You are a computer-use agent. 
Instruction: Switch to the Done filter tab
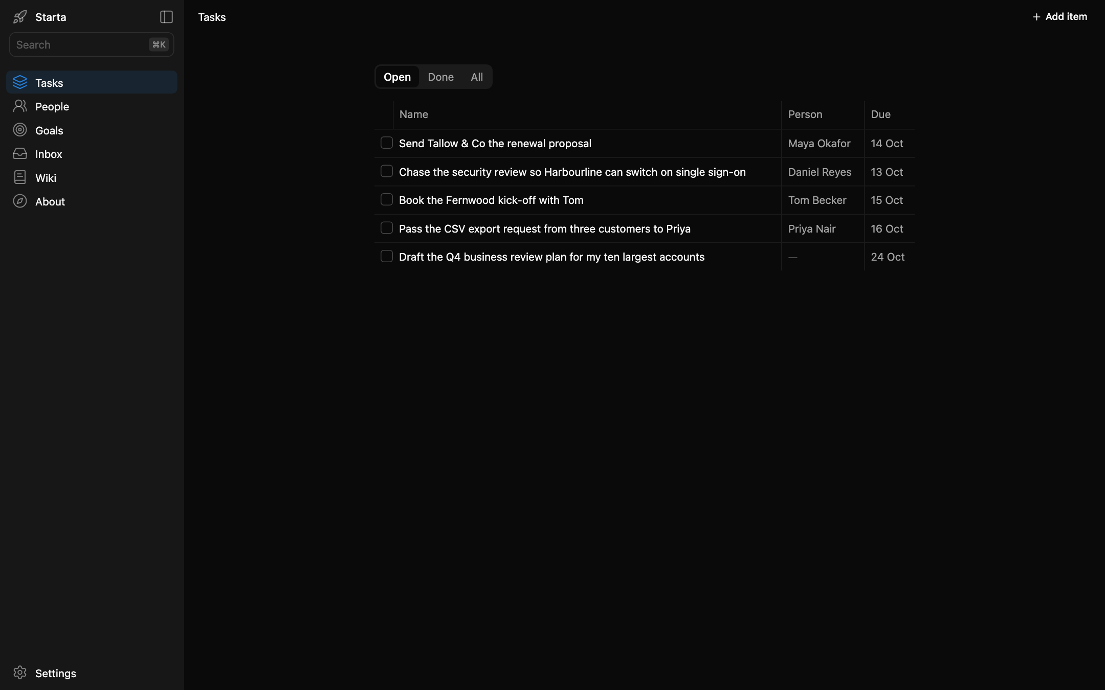click(440, 77)
